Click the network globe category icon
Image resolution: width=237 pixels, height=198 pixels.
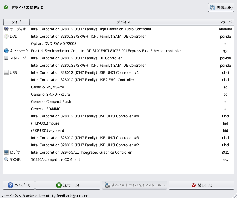tap(6, 51)
